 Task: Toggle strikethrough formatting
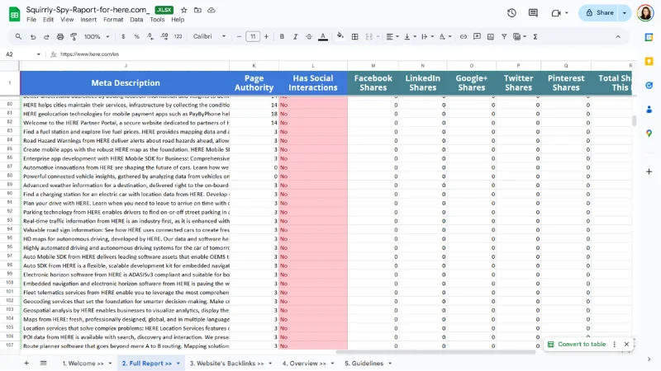[311, 36]
